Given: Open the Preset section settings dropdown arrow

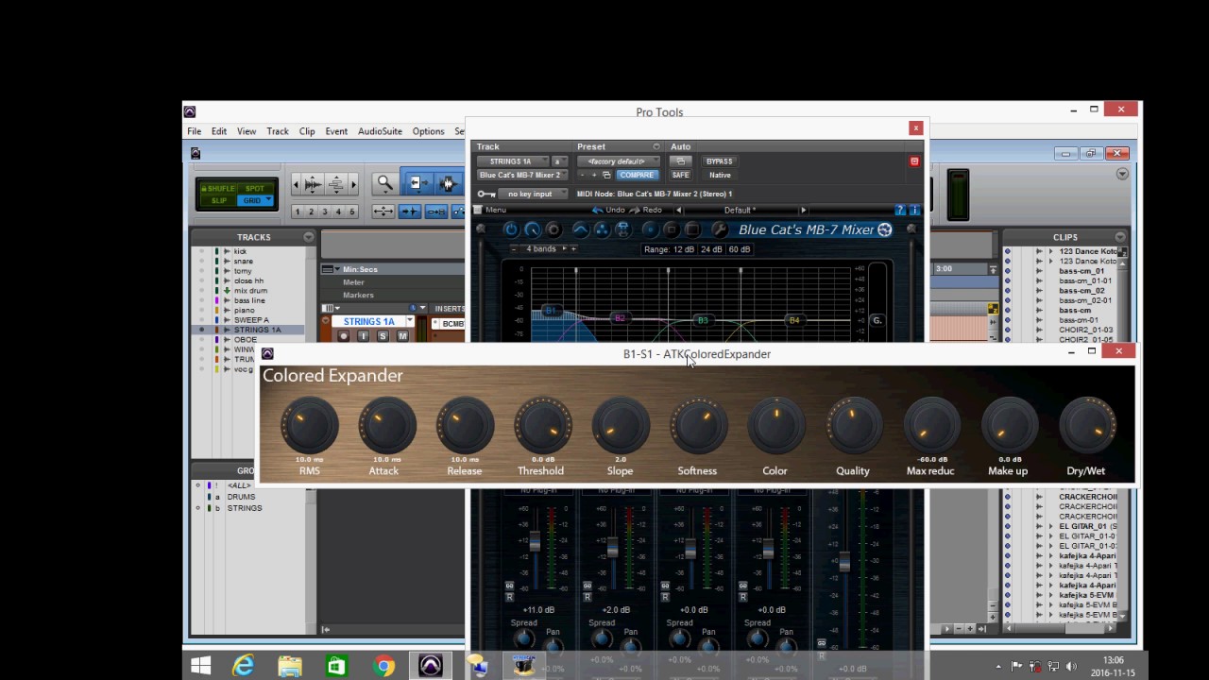Looking at the screenshot, I should (x=656, y=146).
